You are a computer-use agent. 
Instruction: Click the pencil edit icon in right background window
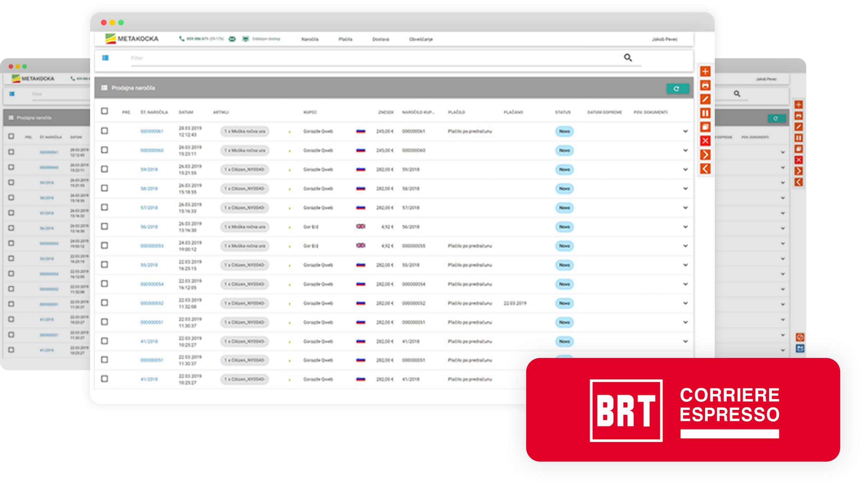tap(799, 127)
